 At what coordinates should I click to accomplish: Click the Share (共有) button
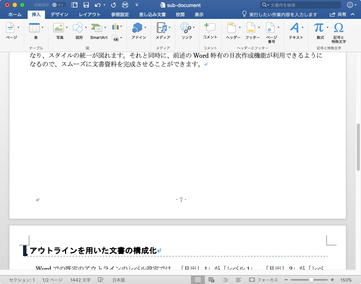click(x=338, y=14)
